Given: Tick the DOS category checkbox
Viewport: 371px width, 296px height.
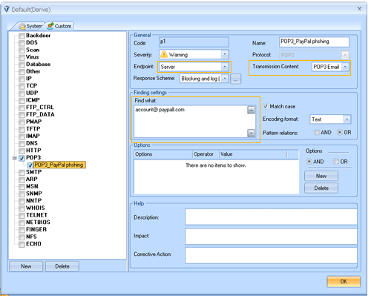Looking at the screenshot, I should pos(22,43).
